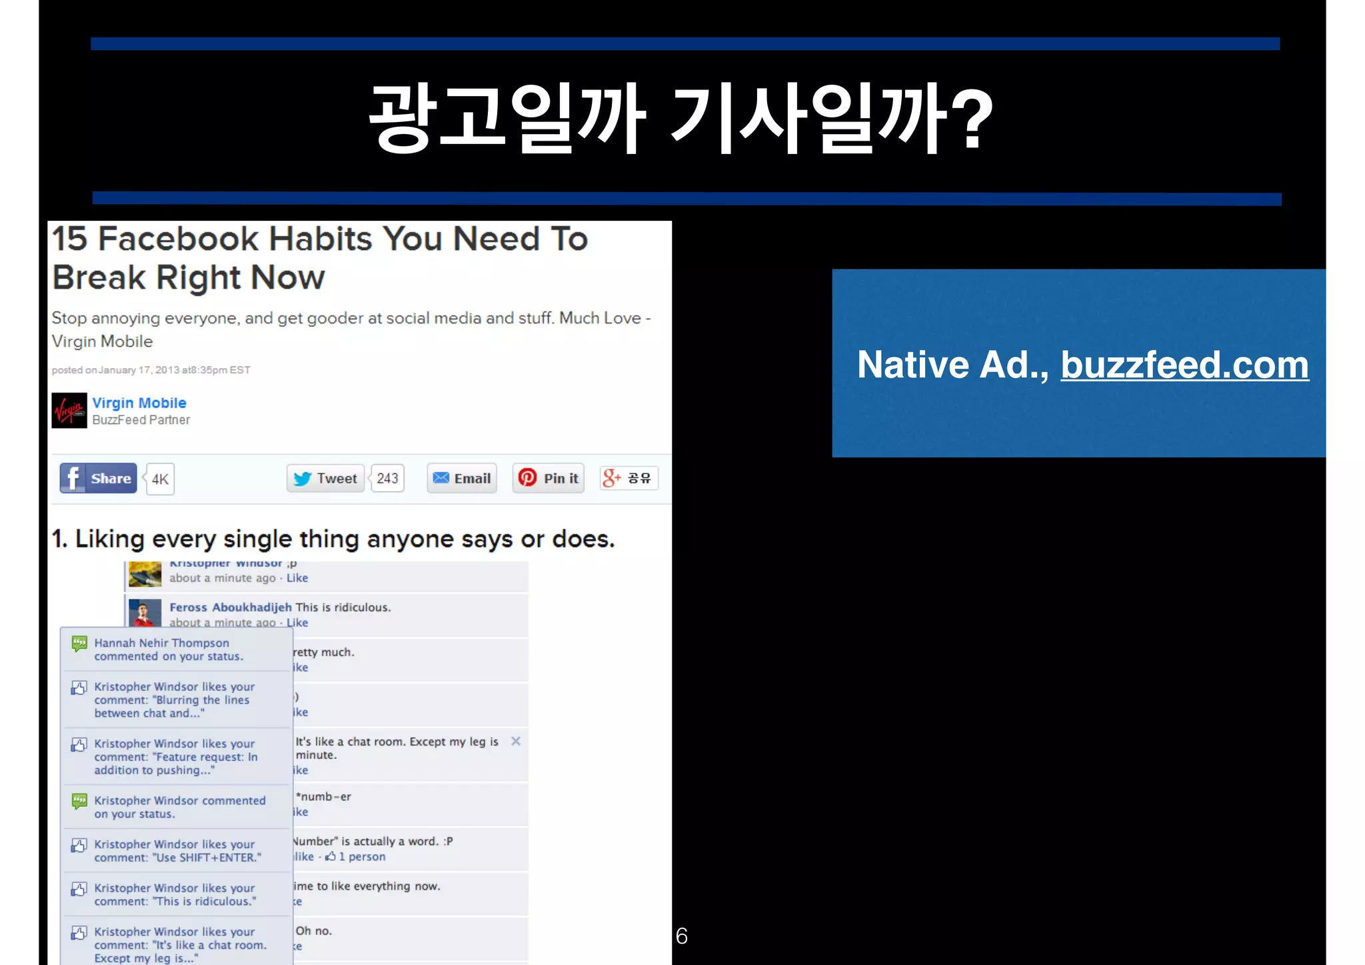
Task: Click the 'Stop annoying everyone' subtitle text
Action: [x=351, y=329]
